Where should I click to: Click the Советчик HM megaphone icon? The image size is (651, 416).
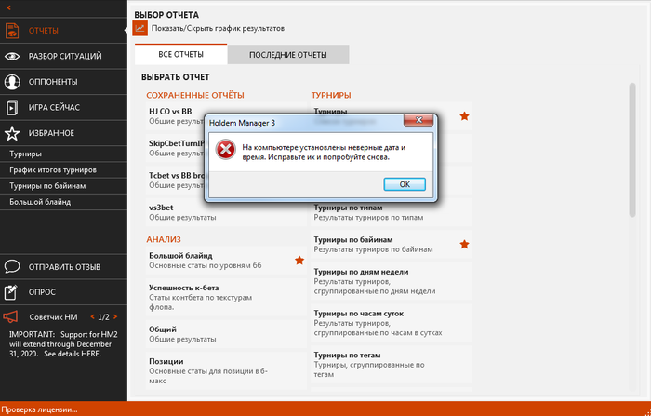[10, 317]
